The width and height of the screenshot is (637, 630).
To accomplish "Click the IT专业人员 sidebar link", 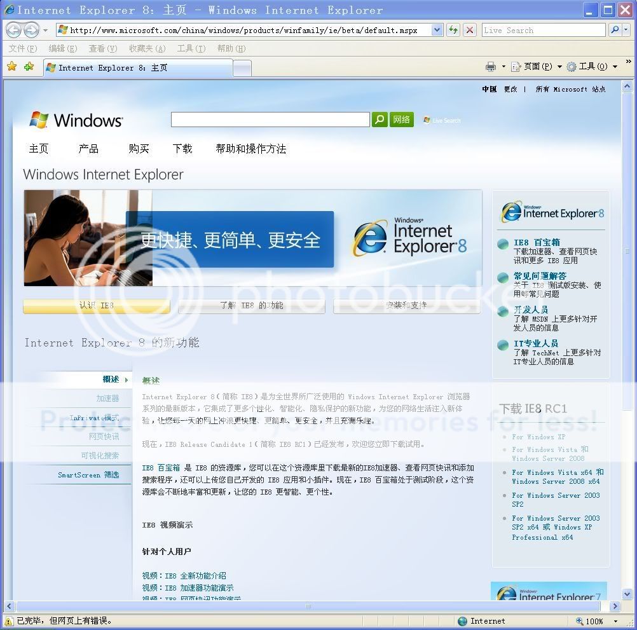I will (x=536, y=344).
